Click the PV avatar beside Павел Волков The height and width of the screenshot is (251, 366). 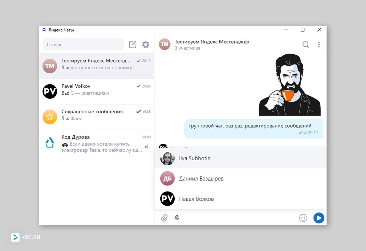click(167, 199)
